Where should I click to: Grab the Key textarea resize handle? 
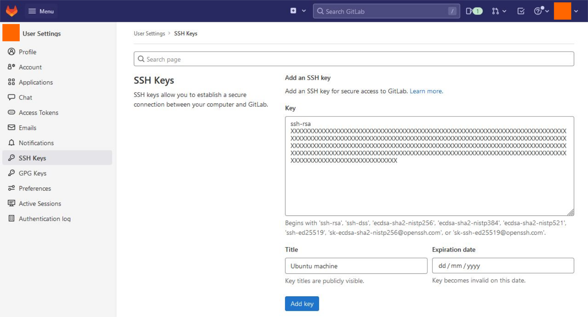click(571, 212)
